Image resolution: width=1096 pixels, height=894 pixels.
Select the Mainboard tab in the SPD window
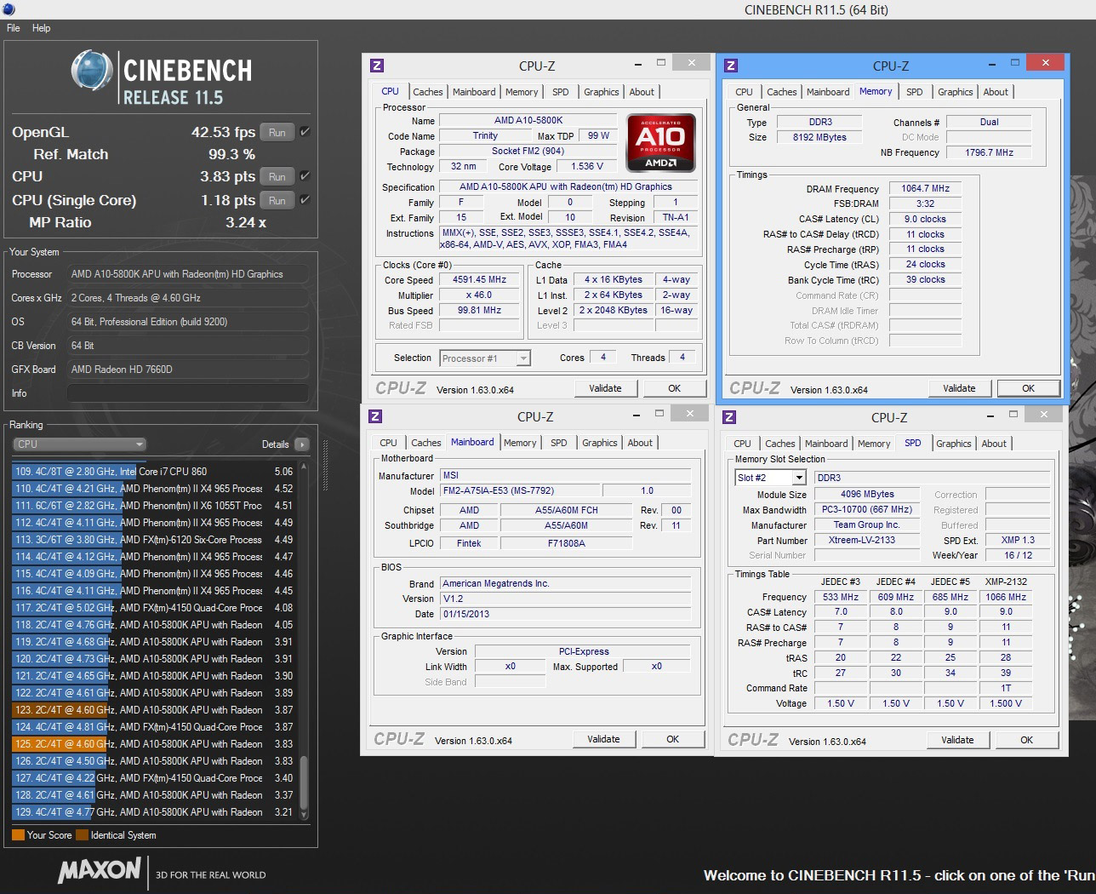[826, 444]
